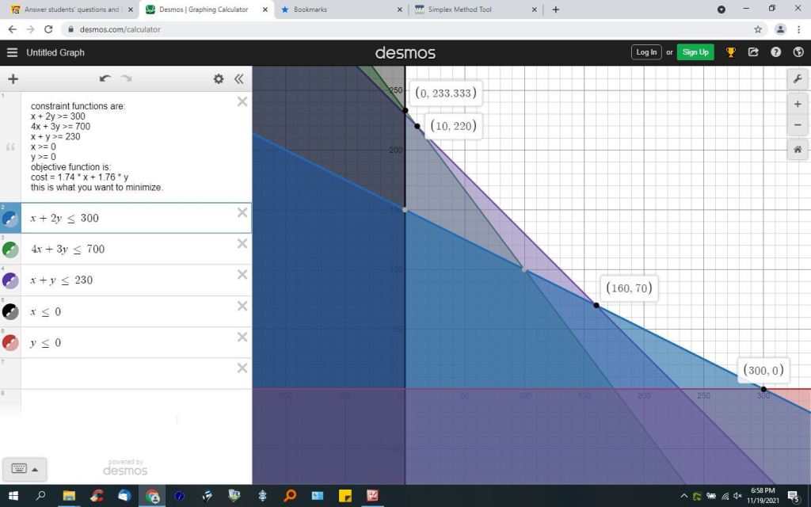Zoom in on the graph
The height and width of the screenshot is (507, 811).
(797, 104)
